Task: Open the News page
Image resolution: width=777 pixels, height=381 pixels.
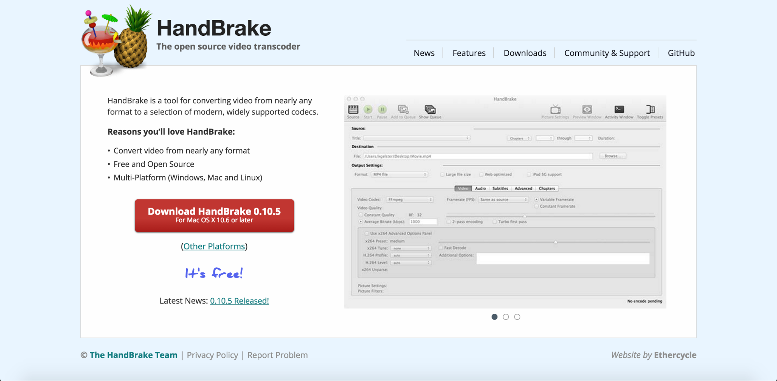Action: [x=424, y=53]
